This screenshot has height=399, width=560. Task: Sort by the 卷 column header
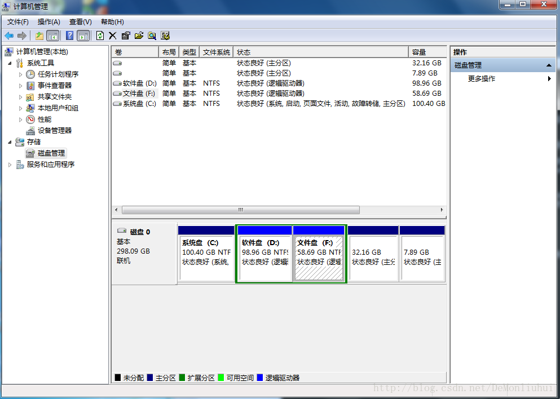point(135,52)
